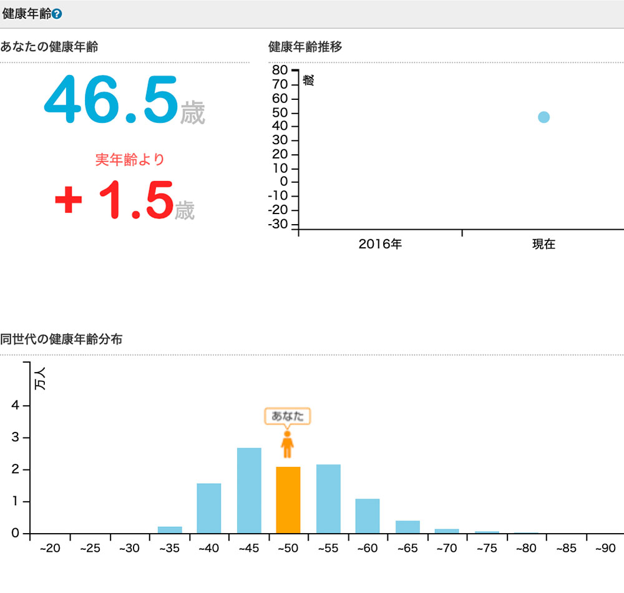
Task: Click the あなたの健康年齢 heading
Action: pos(49,47)
